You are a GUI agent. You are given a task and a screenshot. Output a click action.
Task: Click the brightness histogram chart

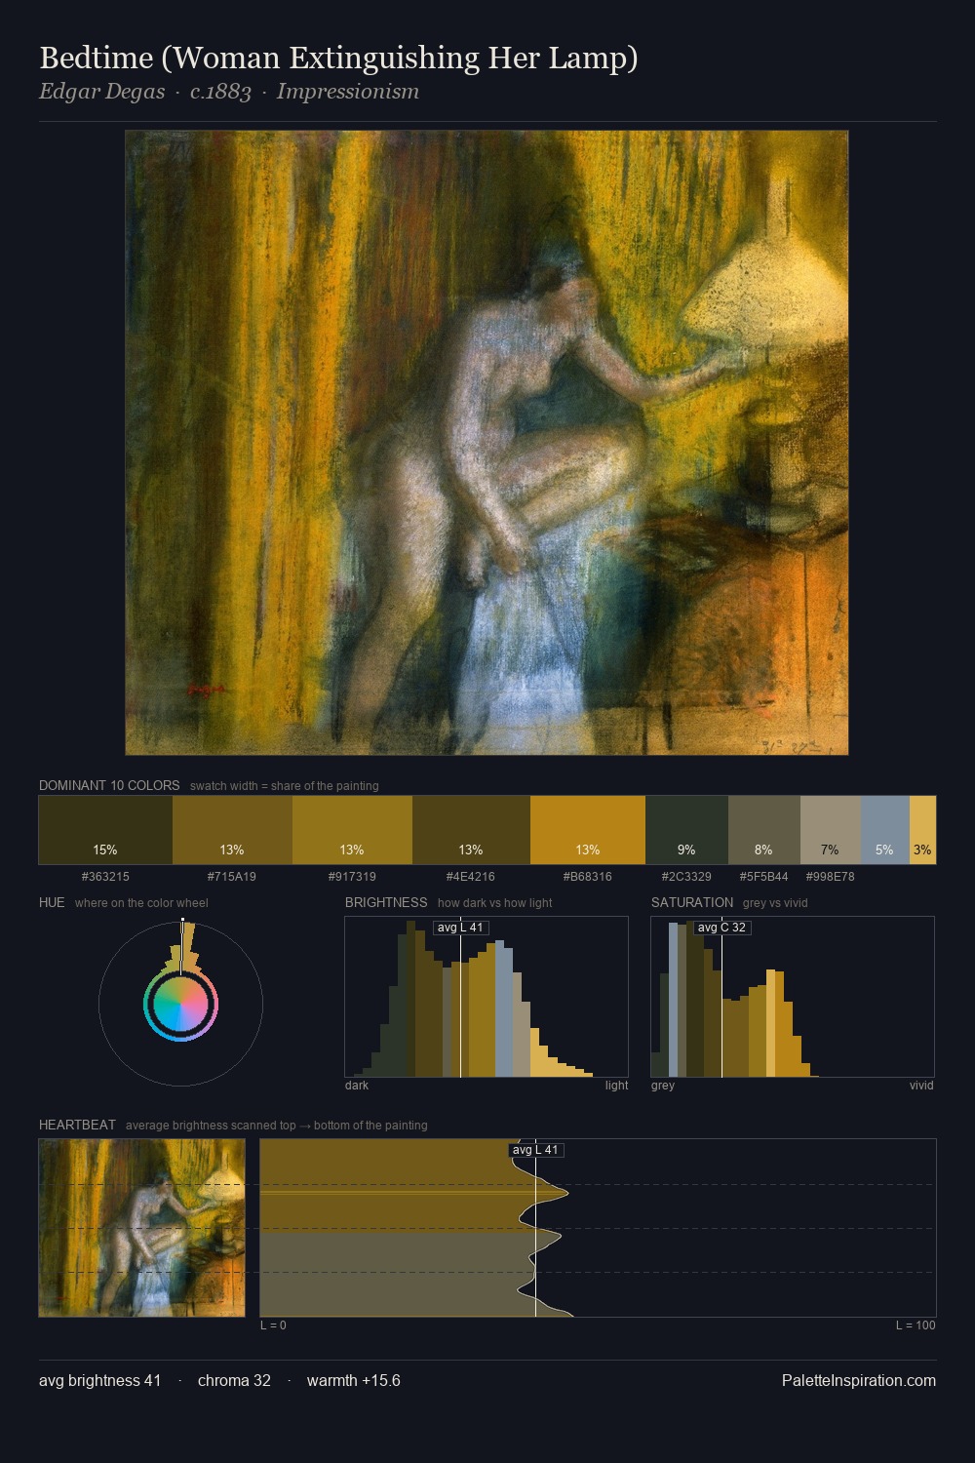tap(487, 997)
